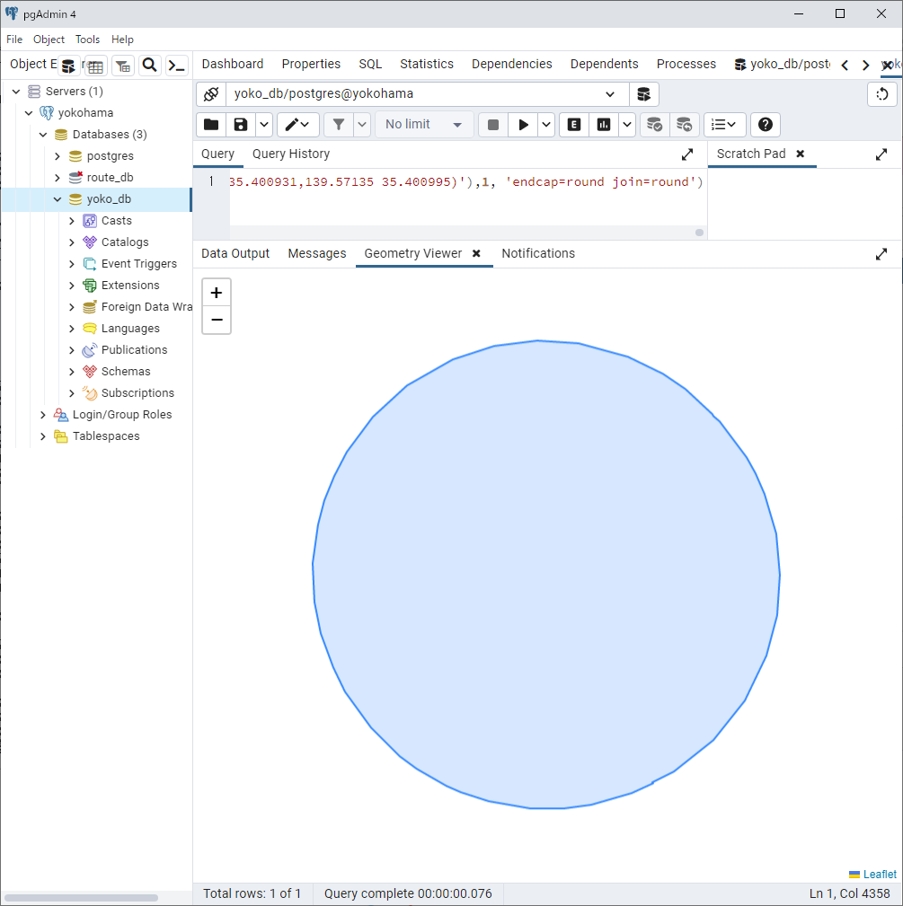Click the Execute query play button

point(523,125)
